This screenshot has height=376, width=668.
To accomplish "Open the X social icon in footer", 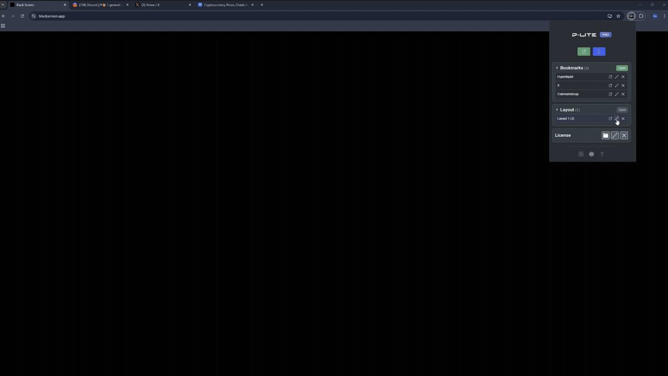I will pos(581,154).
